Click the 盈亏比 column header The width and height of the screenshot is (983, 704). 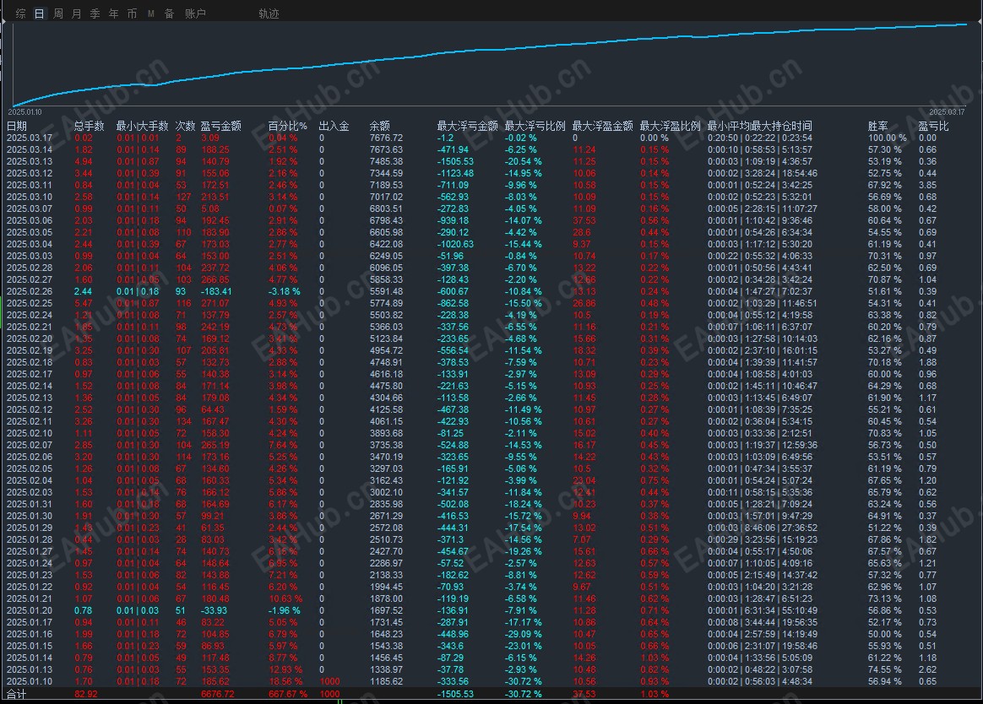click(933, 126)
